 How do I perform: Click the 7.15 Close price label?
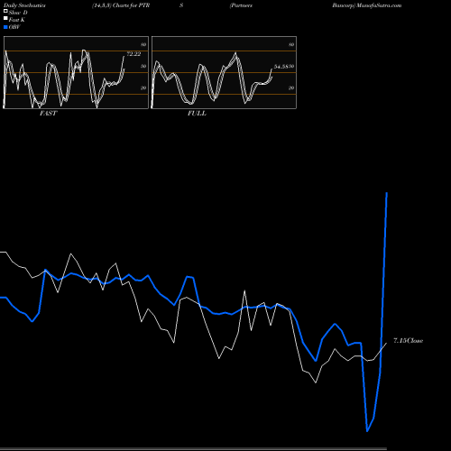coord(408,341)
